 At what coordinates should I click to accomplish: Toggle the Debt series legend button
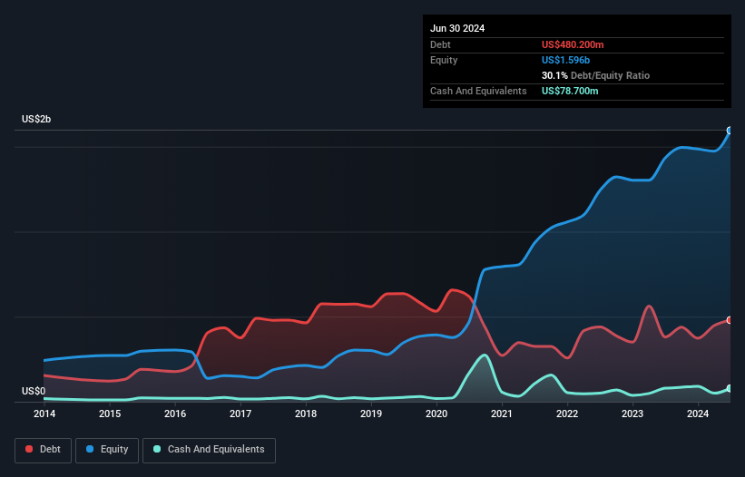coord(44,450)
